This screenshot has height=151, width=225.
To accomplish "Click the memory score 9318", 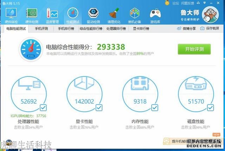I will (140, 101).
